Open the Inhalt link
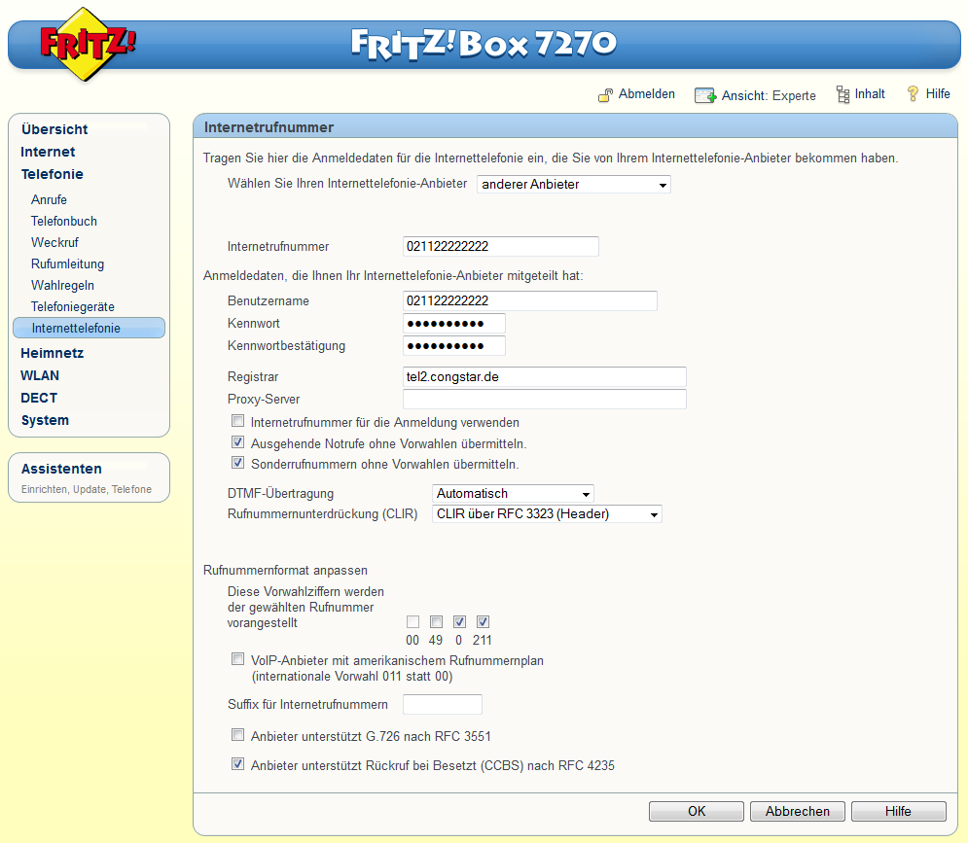 point(869,93)
